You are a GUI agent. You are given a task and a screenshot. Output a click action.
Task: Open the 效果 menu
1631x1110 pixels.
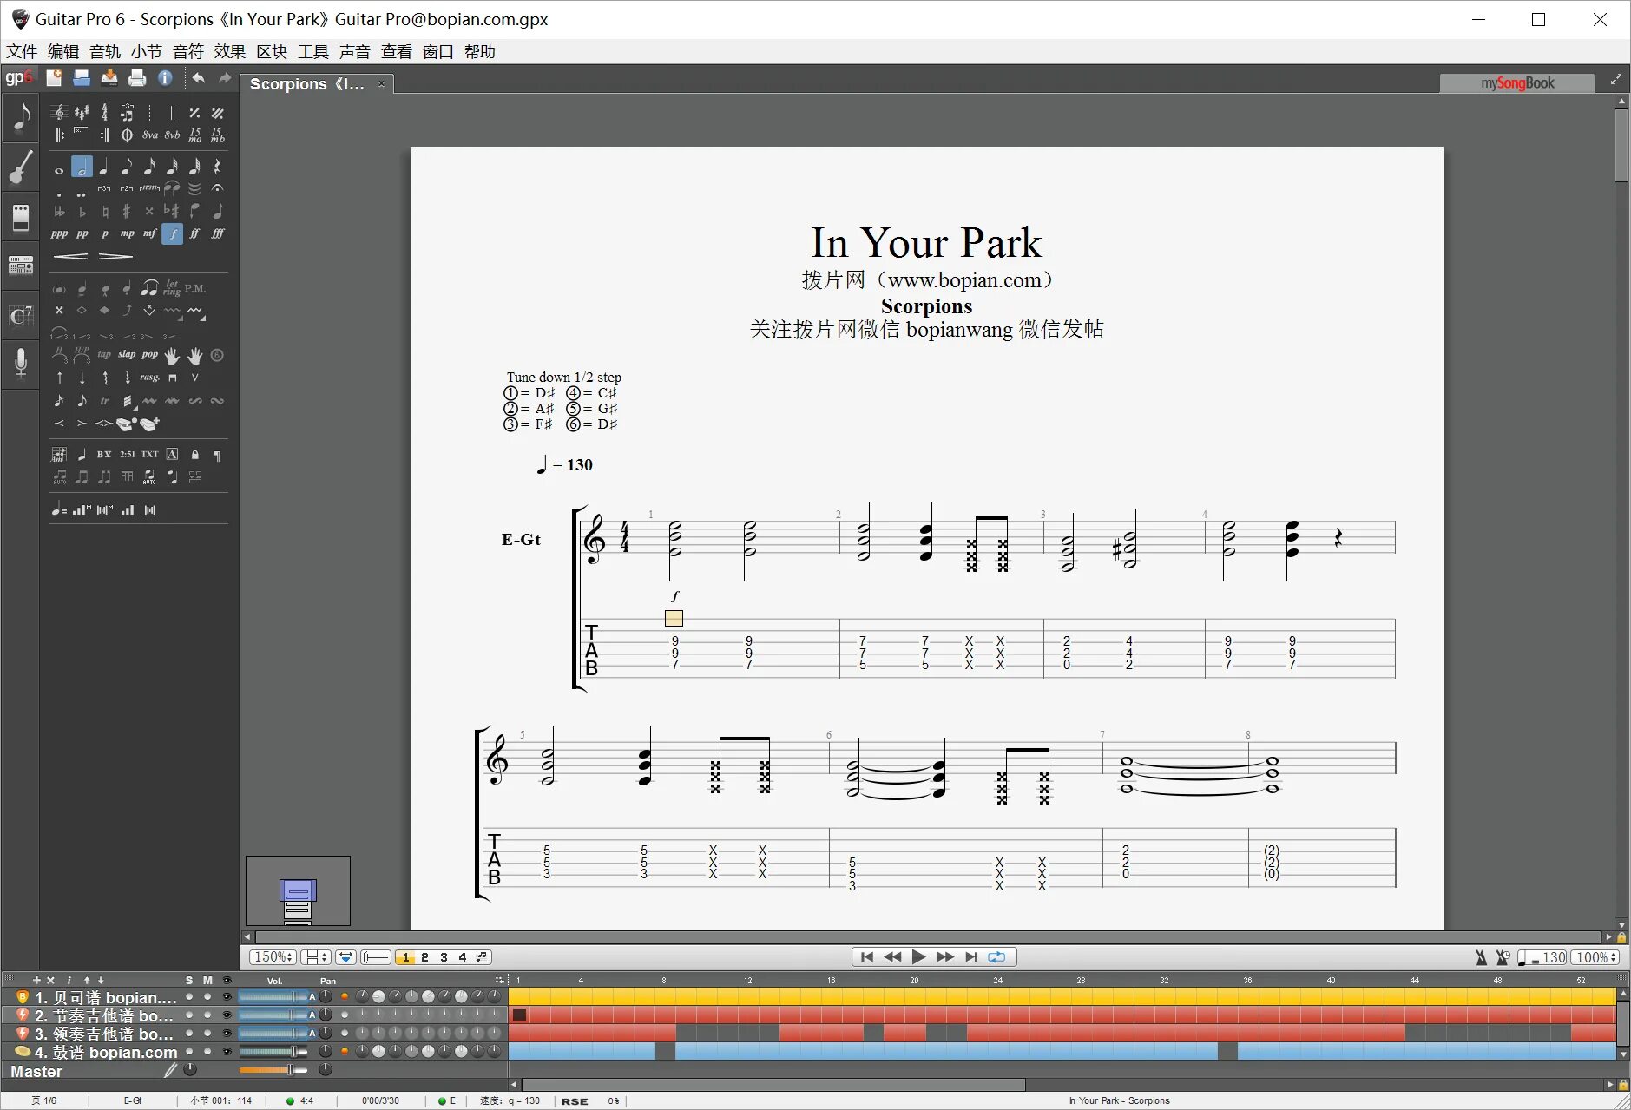(x=230, y=52)
